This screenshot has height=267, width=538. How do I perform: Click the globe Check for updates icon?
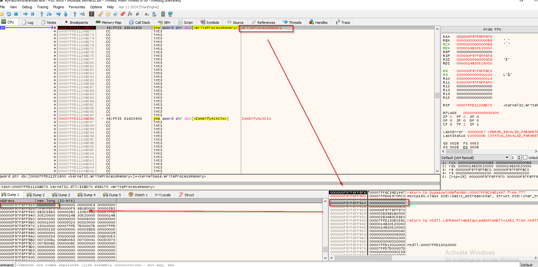(x=170, y=14)
